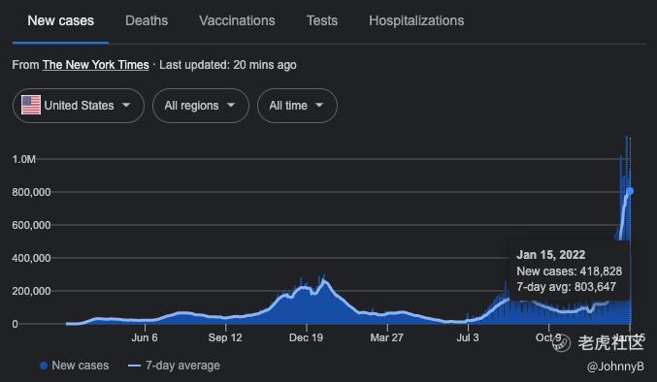Click the 7-day avg: 803,647 tooltip value

(566, 287)
